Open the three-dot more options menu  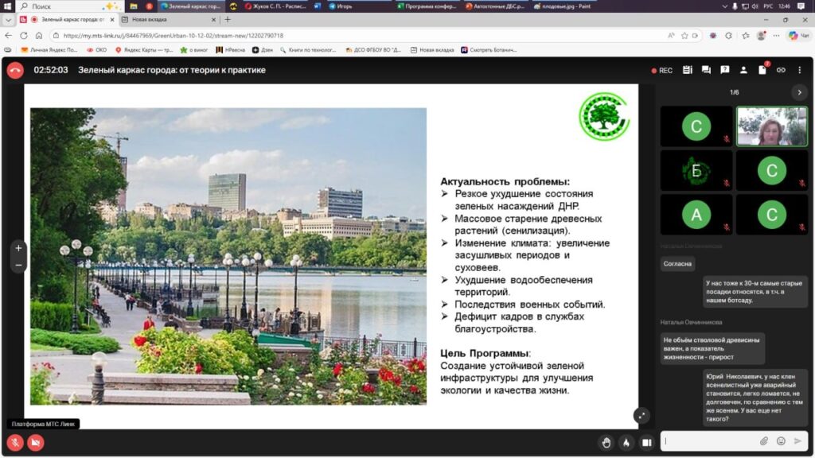tap(800, 70)
